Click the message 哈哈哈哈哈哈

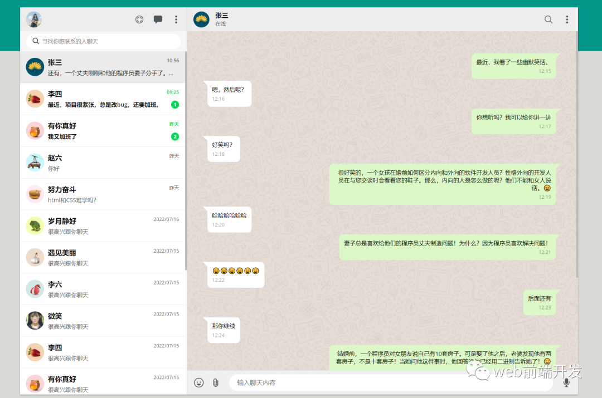point(229,220)
